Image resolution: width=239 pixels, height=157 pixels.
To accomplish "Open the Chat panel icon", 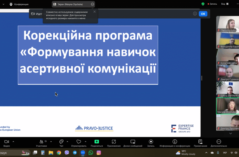I will coord(61,142).
